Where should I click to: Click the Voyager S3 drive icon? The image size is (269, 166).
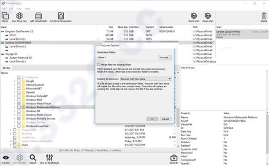[x=2, y=54]
